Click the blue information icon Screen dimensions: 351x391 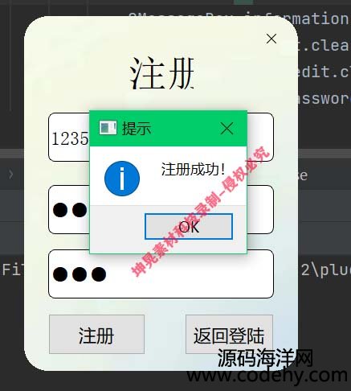coord(122,179)
